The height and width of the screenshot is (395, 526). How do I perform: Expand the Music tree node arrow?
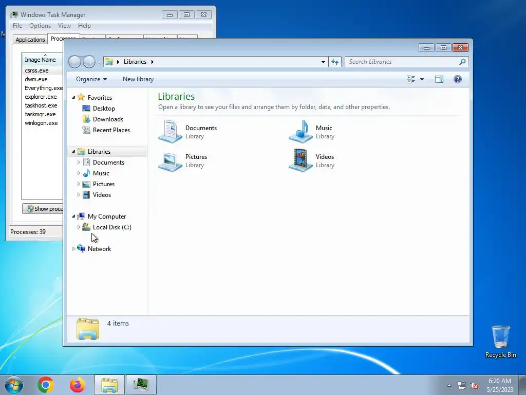[x=79, y=173]
